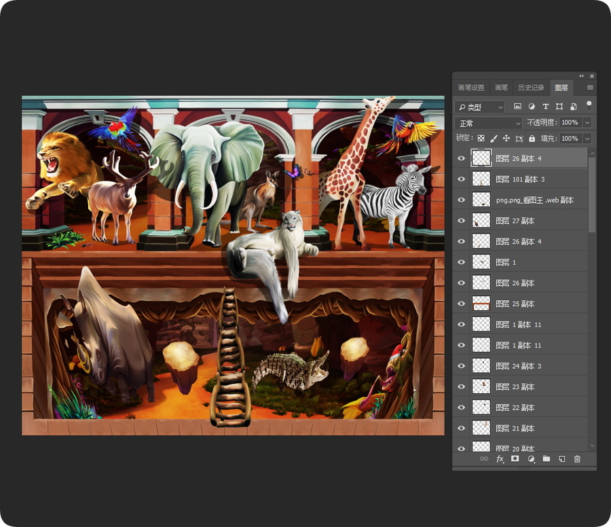Select the 图层 24 副本 3 layer name
611x527 pixels.
click(x=519, y=366)
